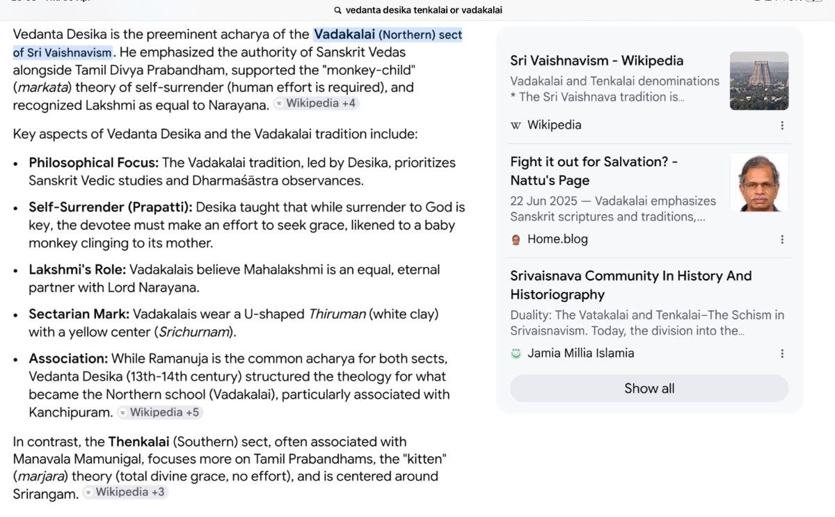Open the Wikipedia +3 citation chip
The height and width of the screenshot is (517, 835).
pyautogui.click(x=125, y=492)
